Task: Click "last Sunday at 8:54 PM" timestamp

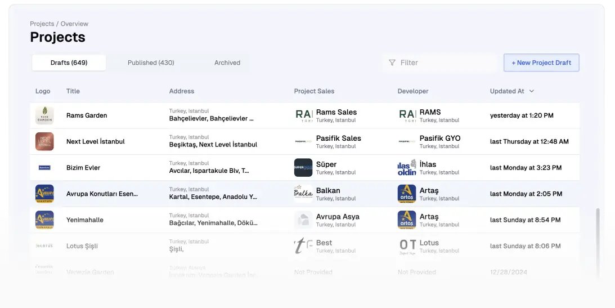Action: (x=525, y=220)
